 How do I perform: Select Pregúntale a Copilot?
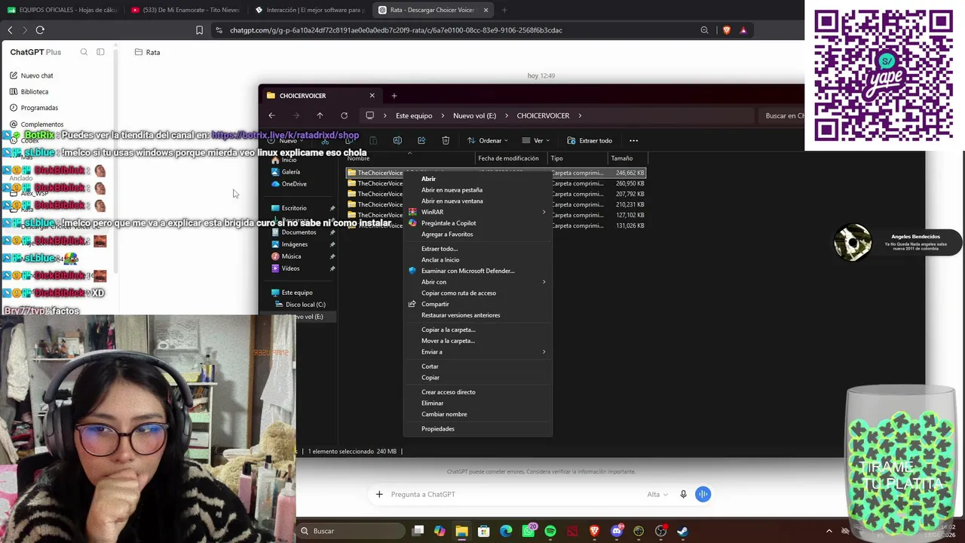[x=477, y=223]
